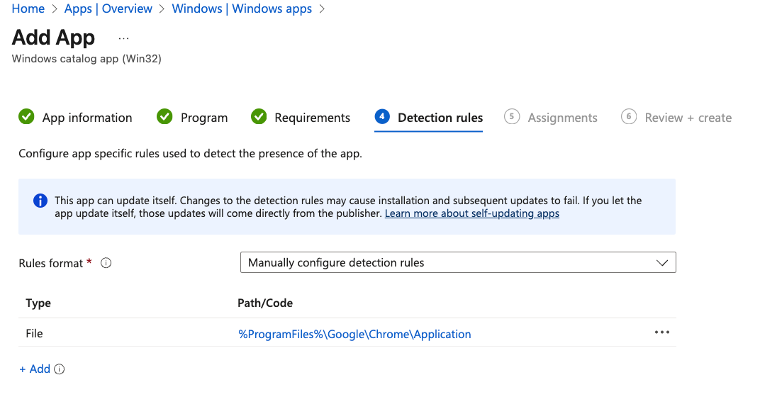Open Learn more about self-updating apps link

[471, 213]
